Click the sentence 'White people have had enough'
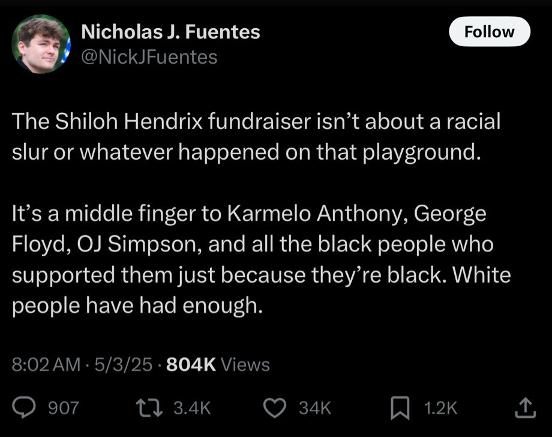The image size is (552, 437). point(261,290)
